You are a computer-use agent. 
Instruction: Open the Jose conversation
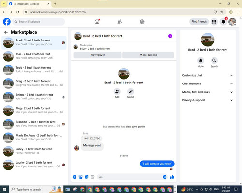pyautogui.click(x=34, y=56)
